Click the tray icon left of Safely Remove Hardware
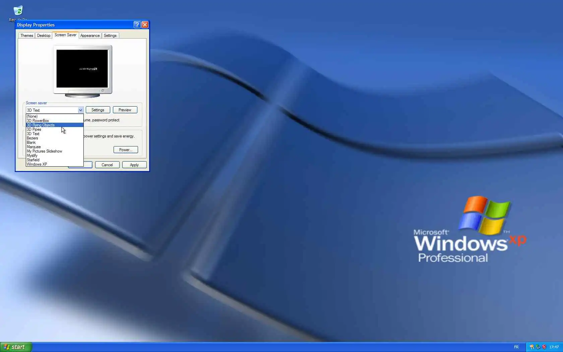This screenshot has width=563, height=352. click(x=532, y=347)
